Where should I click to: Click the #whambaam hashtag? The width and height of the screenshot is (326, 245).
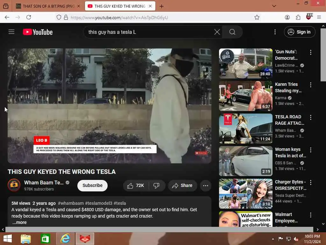pyautogui.click(x=71, y=203)
